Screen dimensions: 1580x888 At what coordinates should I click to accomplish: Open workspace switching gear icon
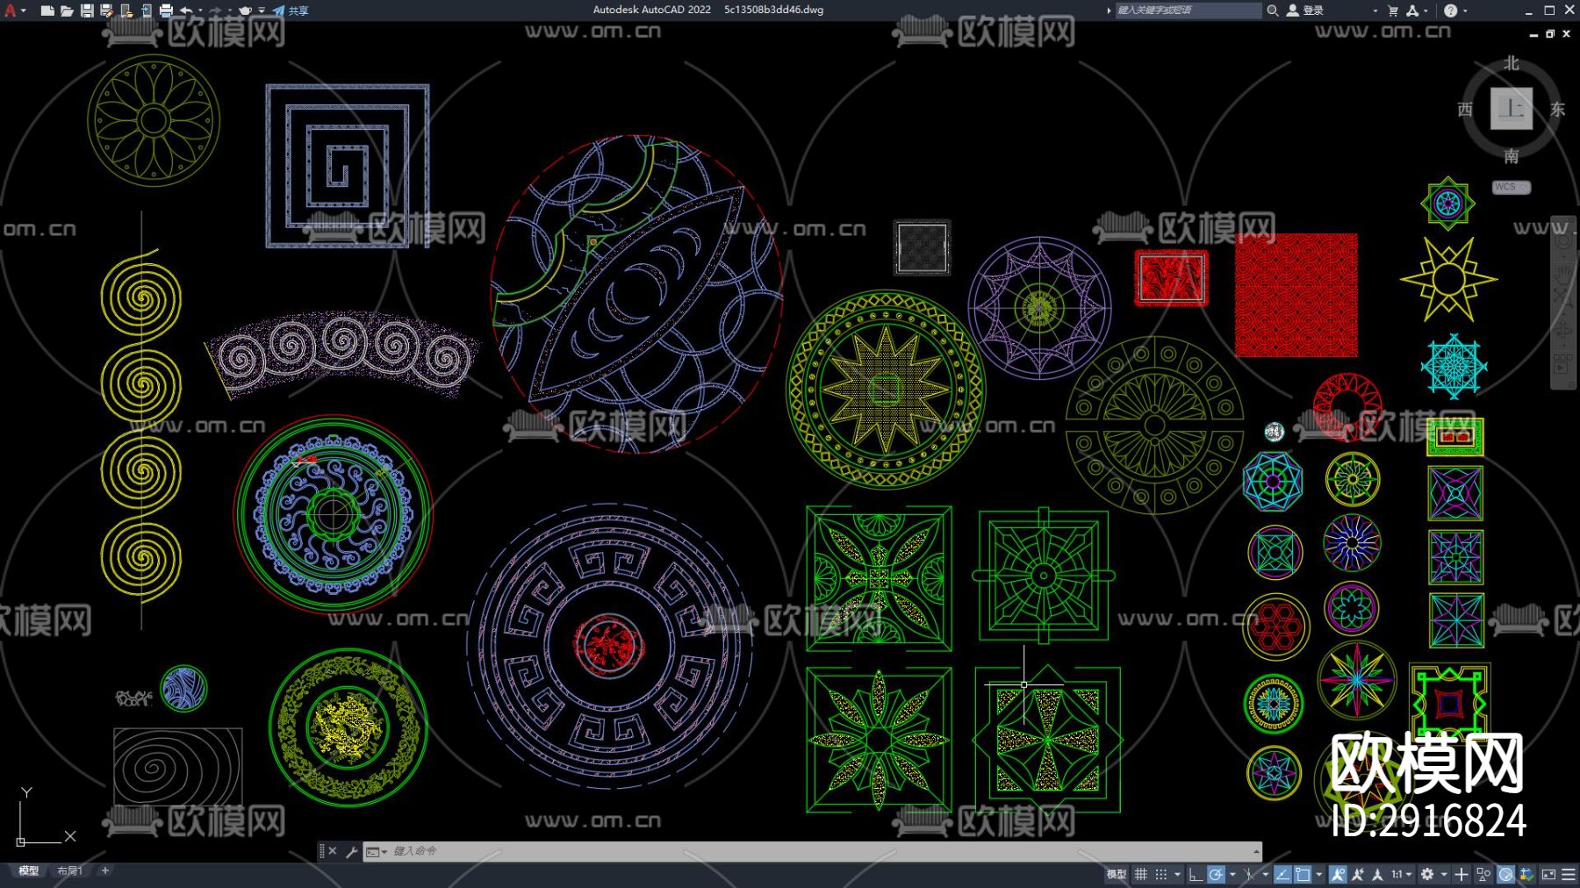click(x=1427, y=874)
